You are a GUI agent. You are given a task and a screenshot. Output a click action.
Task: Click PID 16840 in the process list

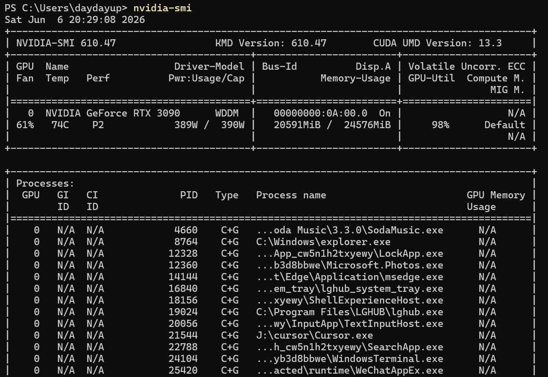(183, 288)
